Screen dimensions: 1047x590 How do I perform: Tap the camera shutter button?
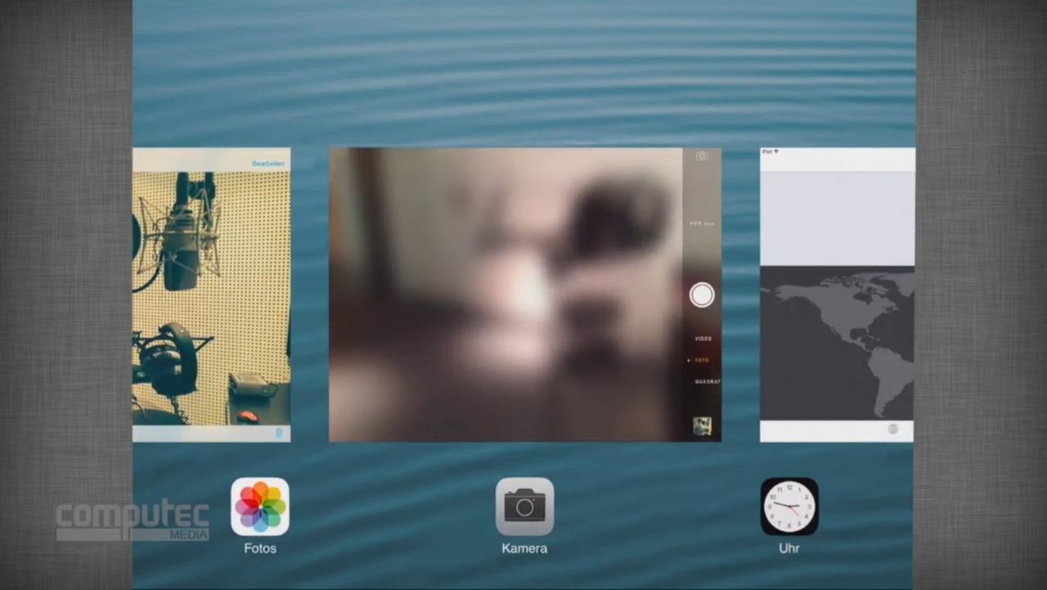[x=702, y=295]
